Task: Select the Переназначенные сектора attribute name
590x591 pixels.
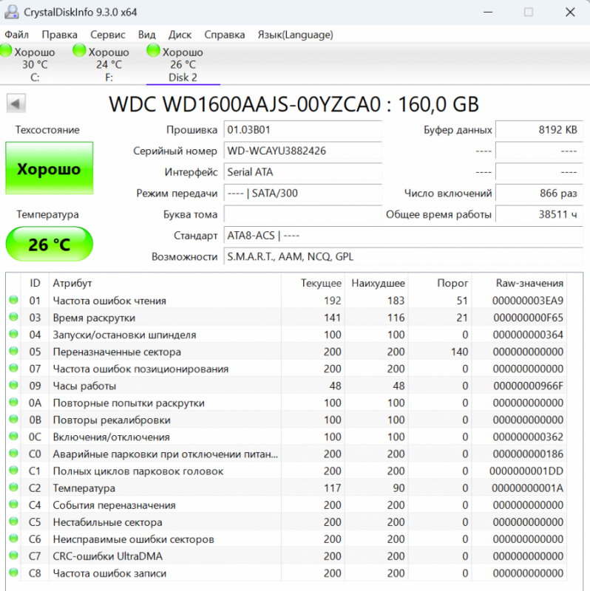Action: pyautogui.click(x=117, y=352)
